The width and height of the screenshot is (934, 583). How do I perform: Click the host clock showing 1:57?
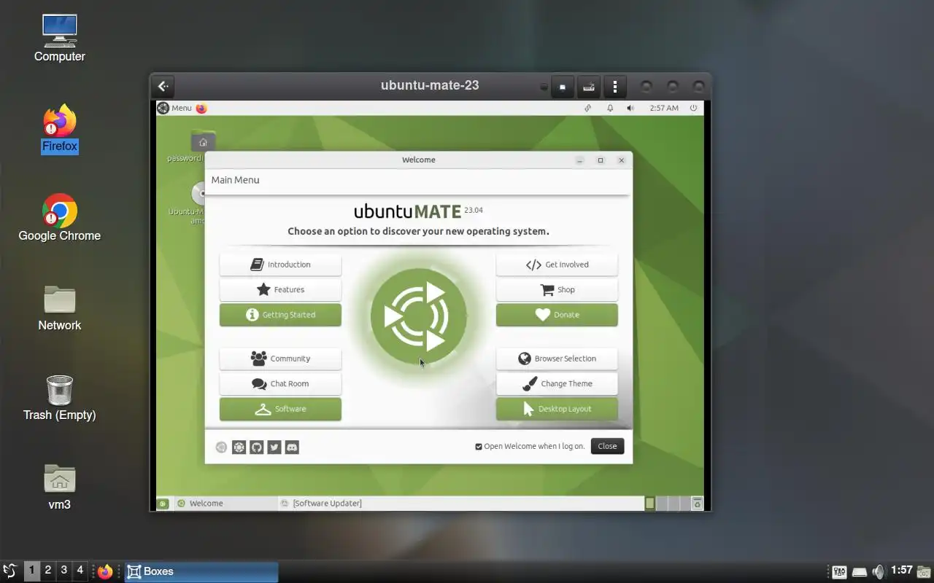[902, 571]
